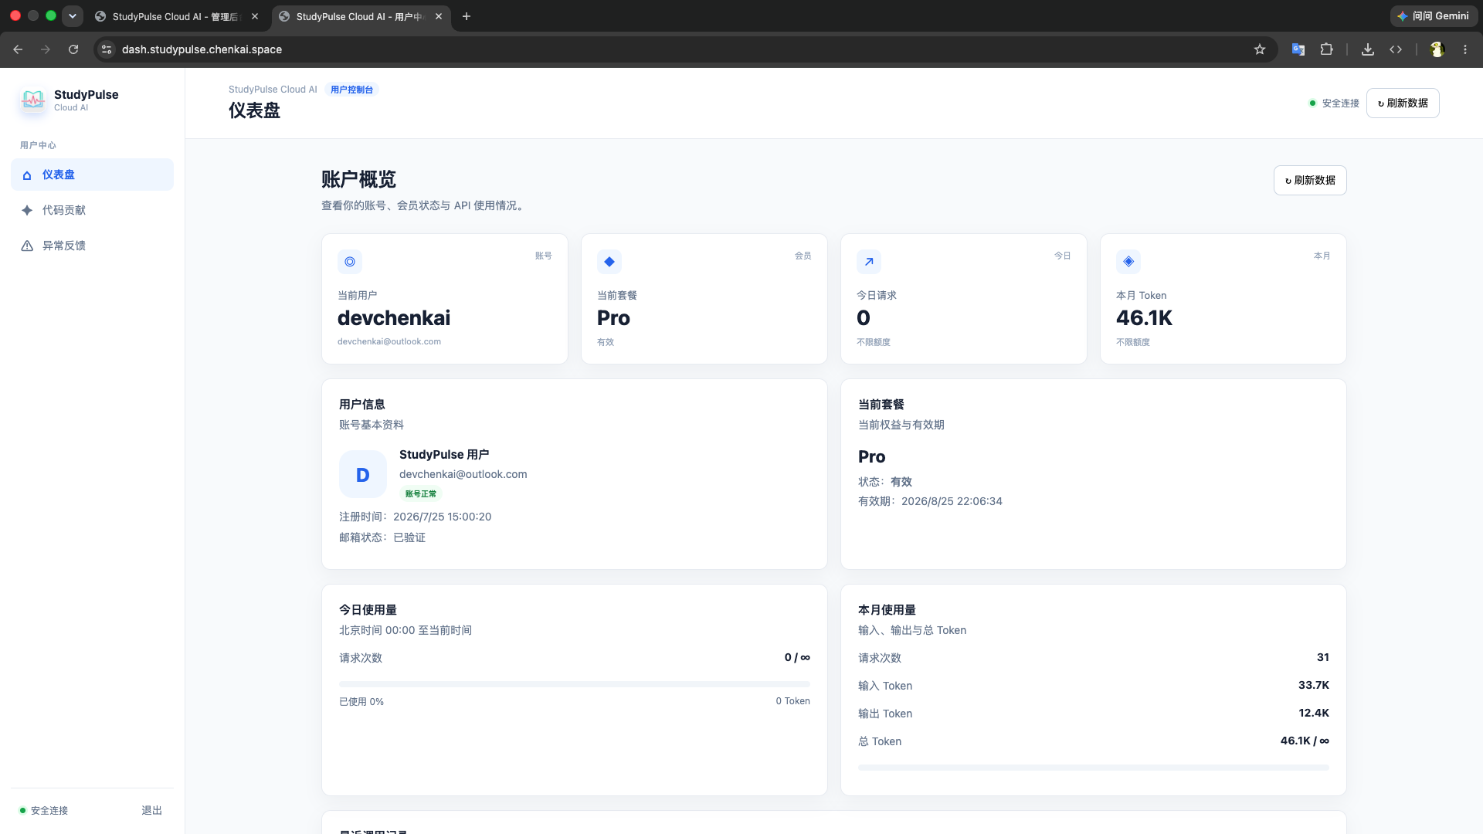Click the 仪表盘 home icon in sidebar

click(x=27, y=175)
